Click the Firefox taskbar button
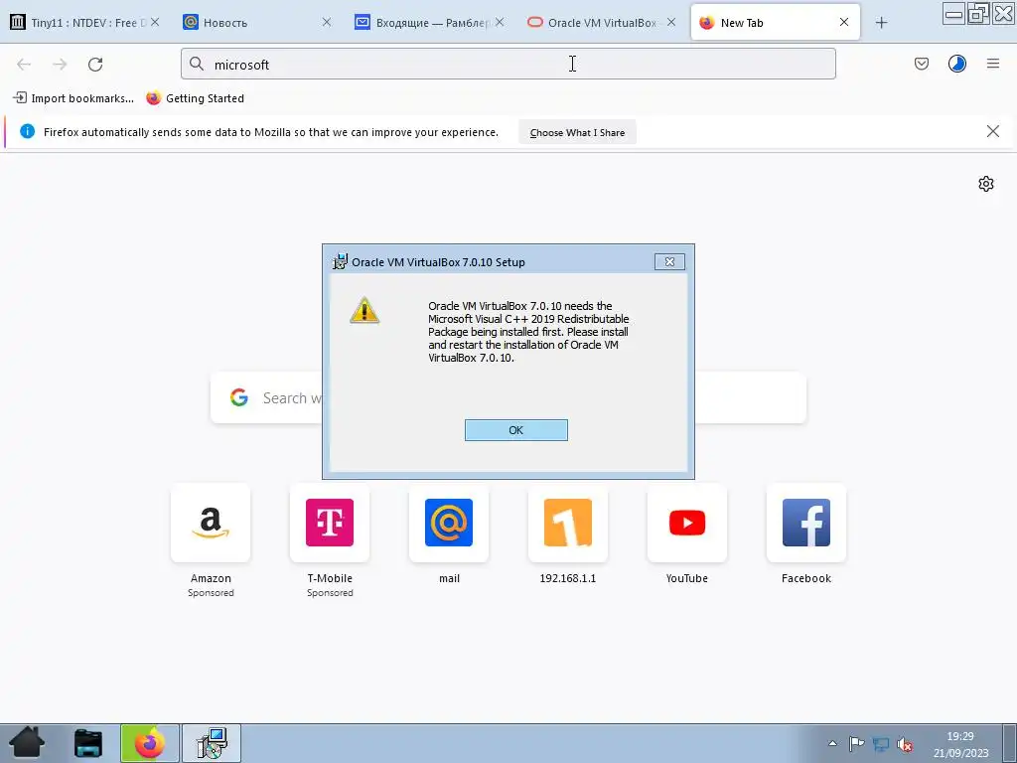1017x763 pixels. pos(149,743)
